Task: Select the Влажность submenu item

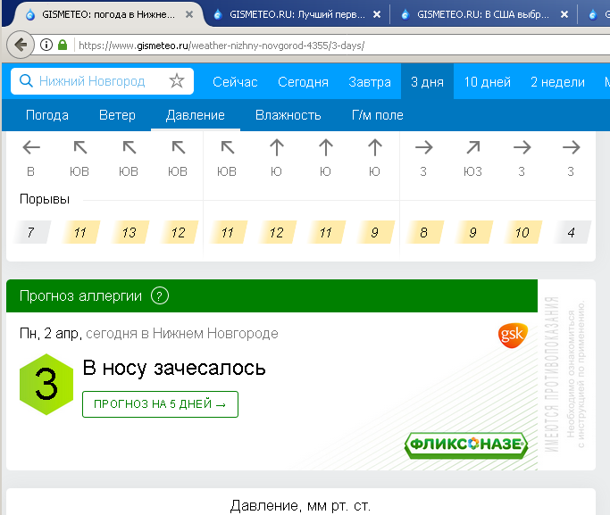Action: click(288, 115)
